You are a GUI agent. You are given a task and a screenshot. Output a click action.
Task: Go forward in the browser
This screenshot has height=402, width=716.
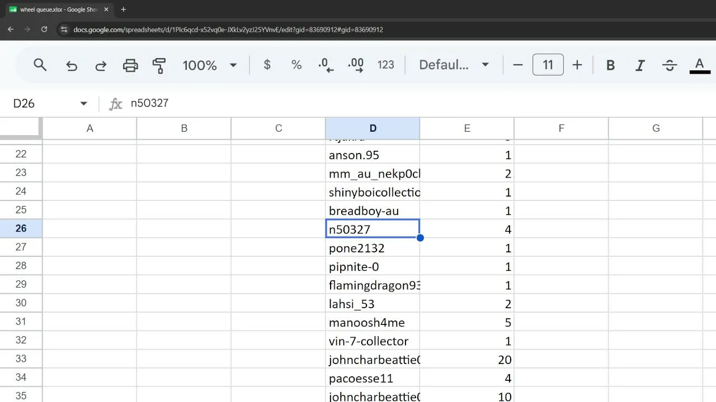pyautogui.click(x=27, y=29)
